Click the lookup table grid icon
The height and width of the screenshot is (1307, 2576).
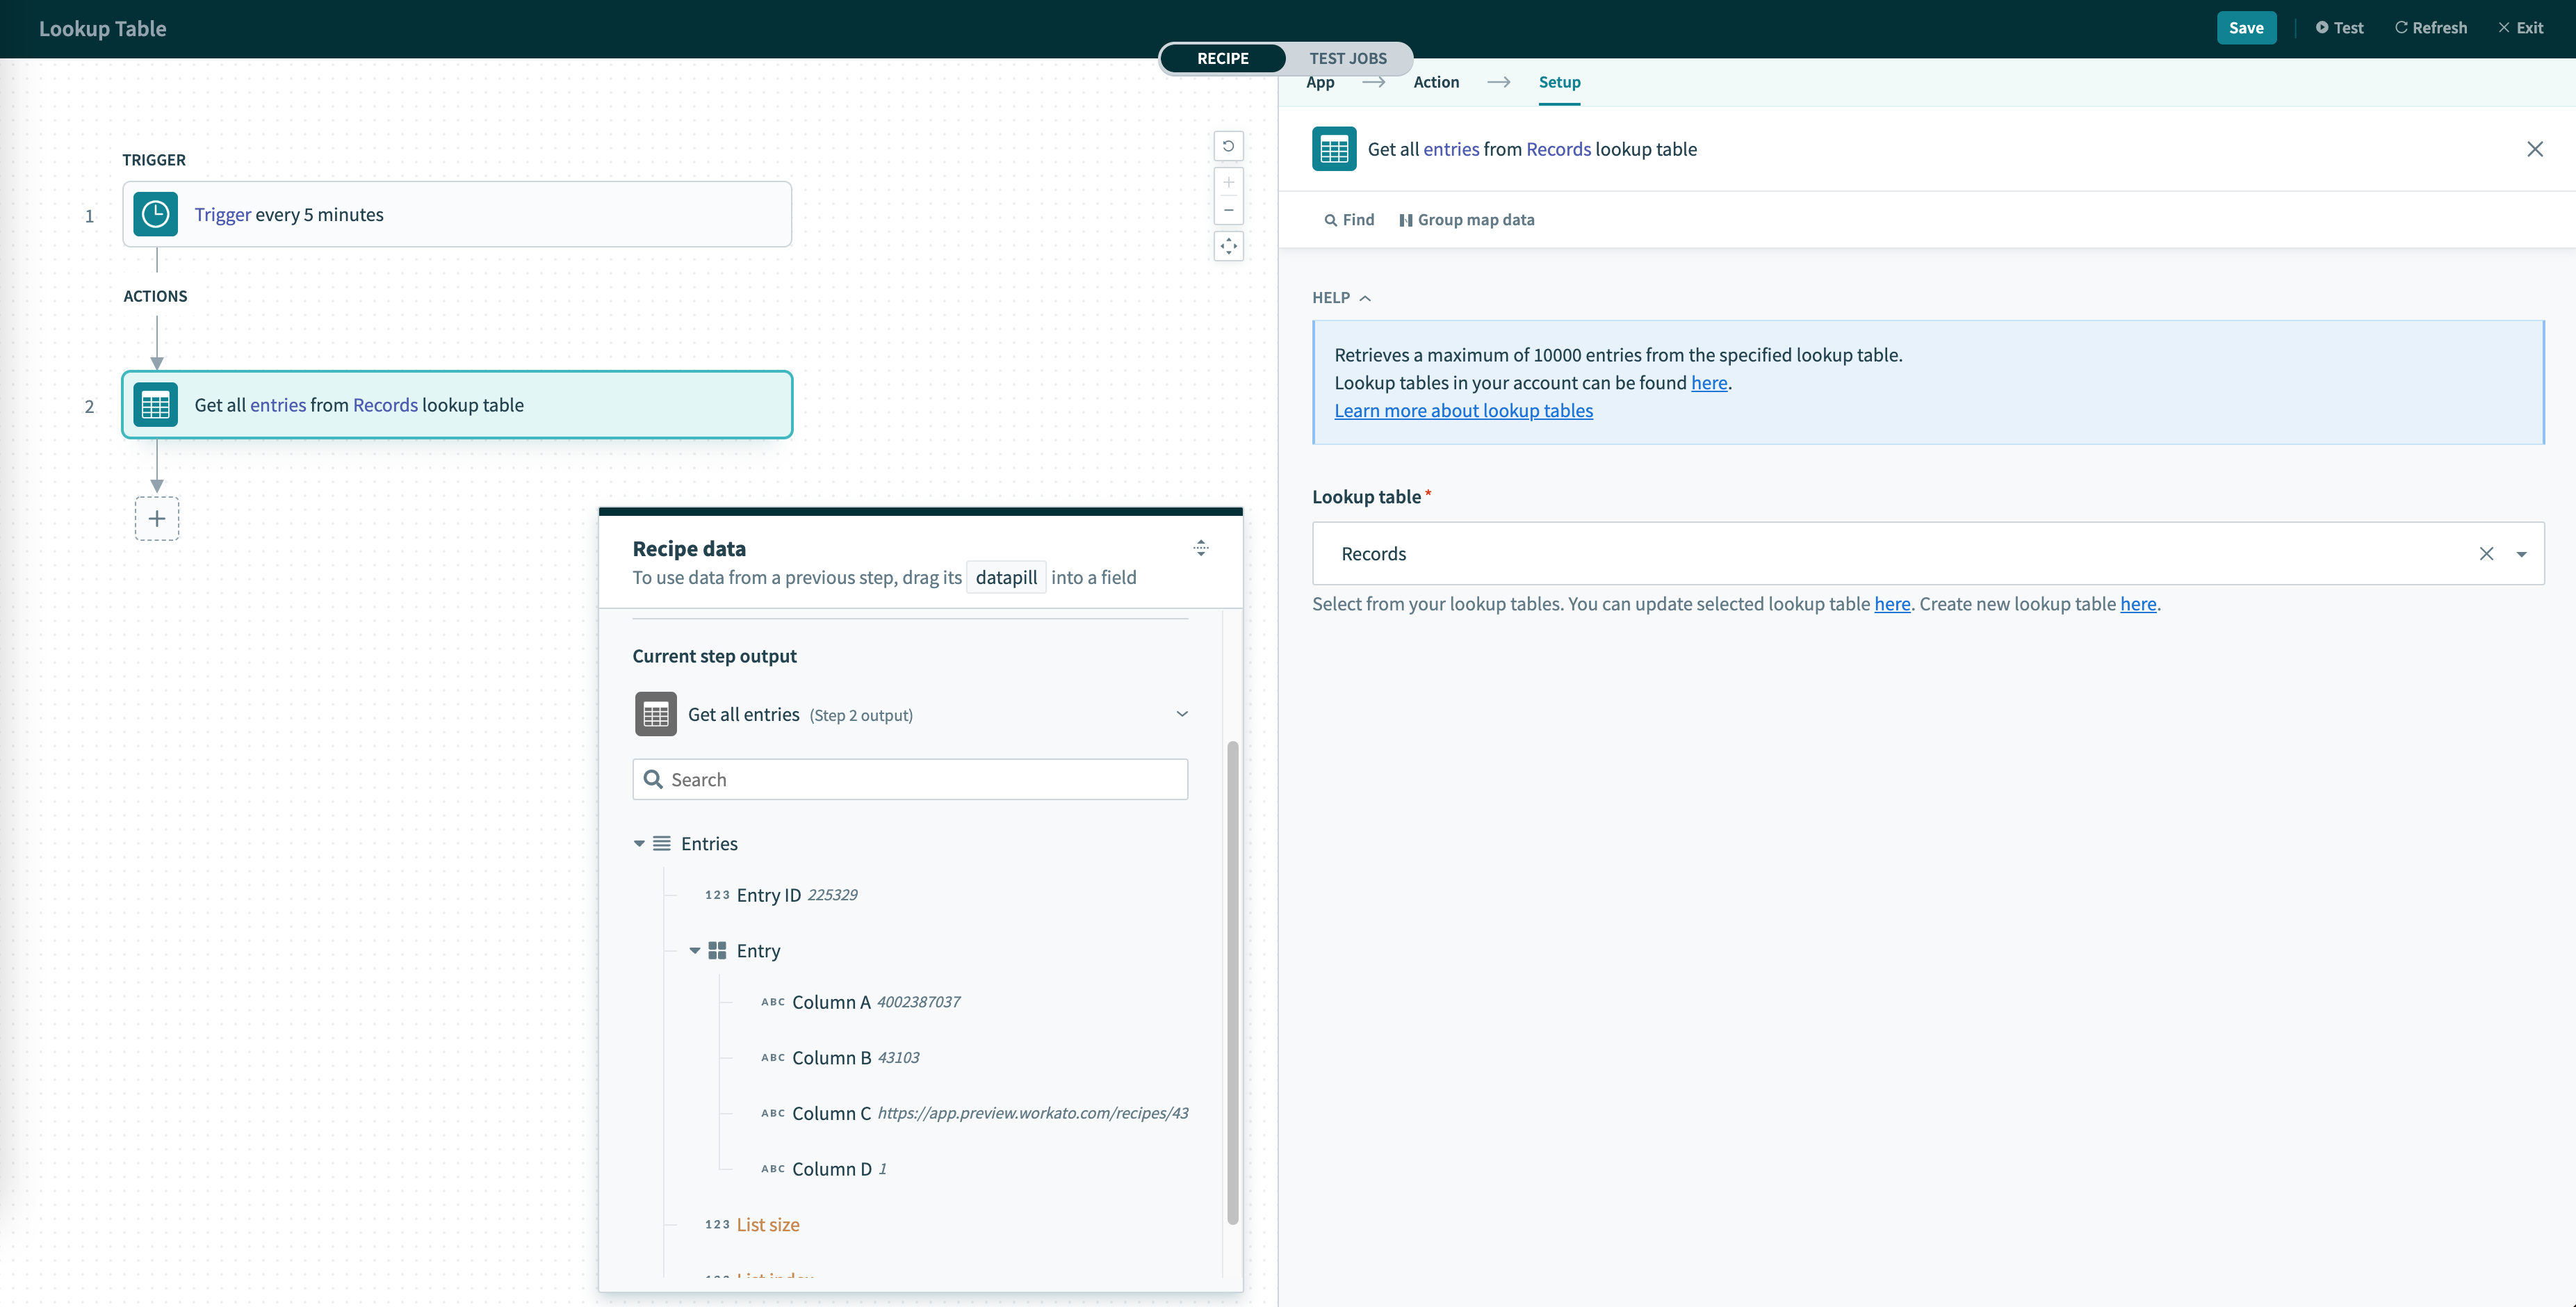(x=1333, y=148)
